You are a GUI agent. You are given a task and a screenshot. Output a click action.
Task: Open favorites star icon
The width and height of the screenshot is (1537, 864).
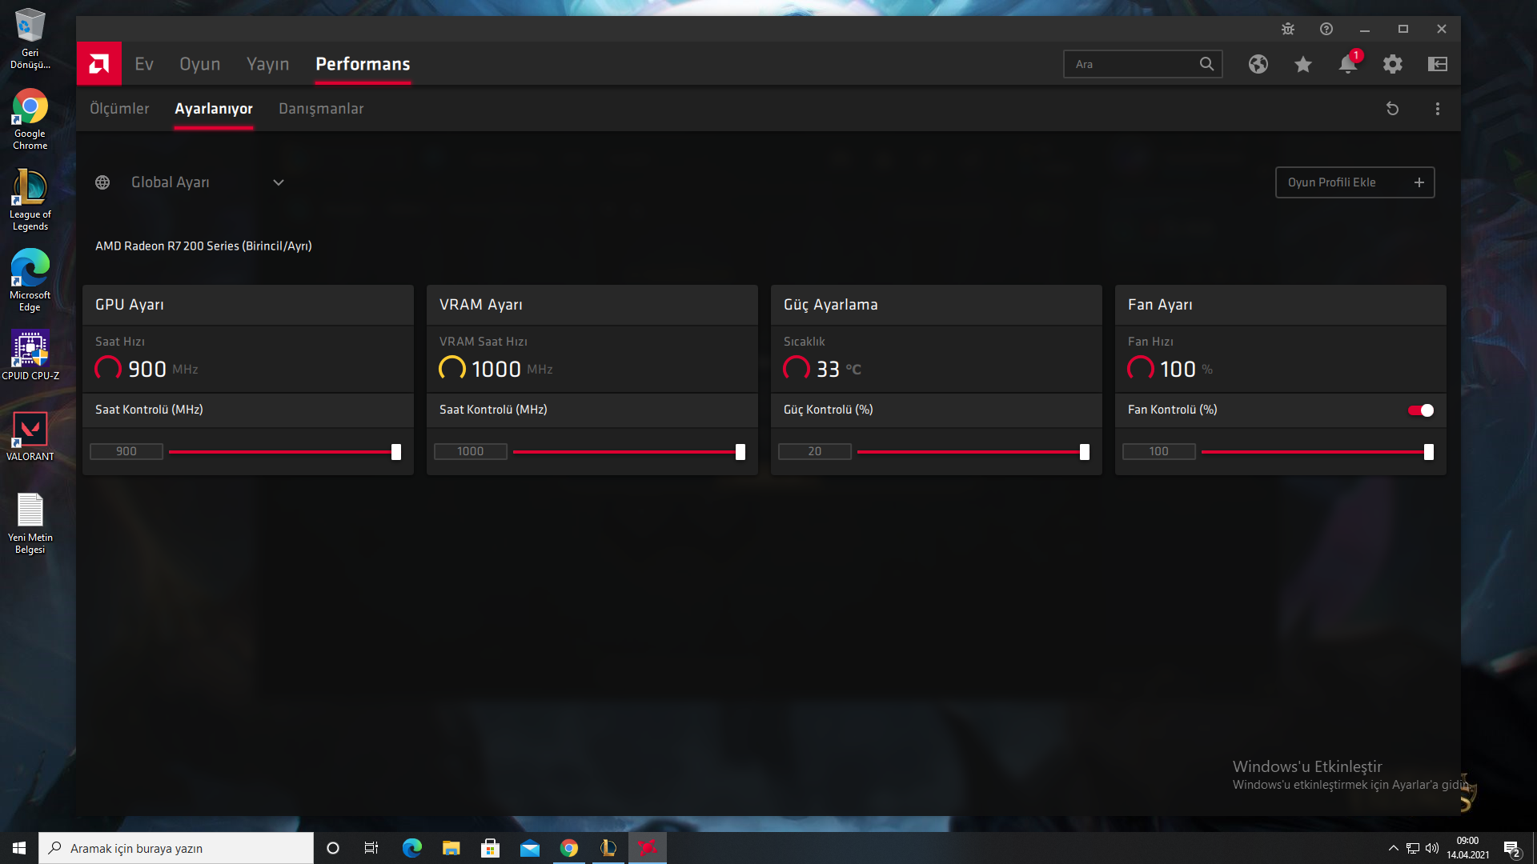1302,64
